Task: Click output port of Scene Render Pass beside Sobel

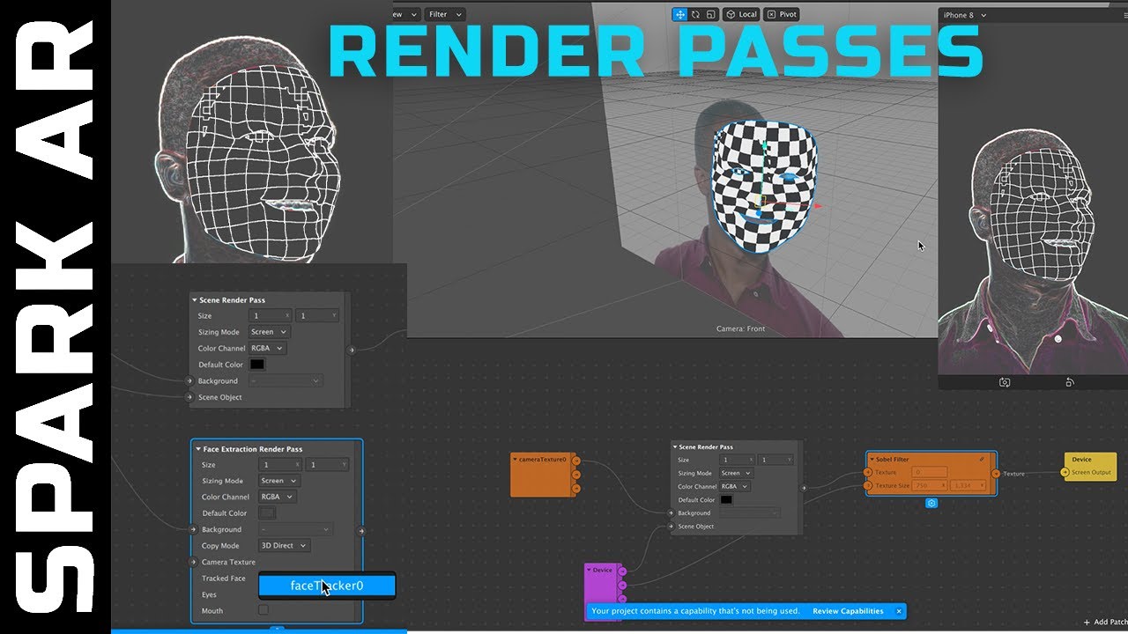Action: [803, 487]
